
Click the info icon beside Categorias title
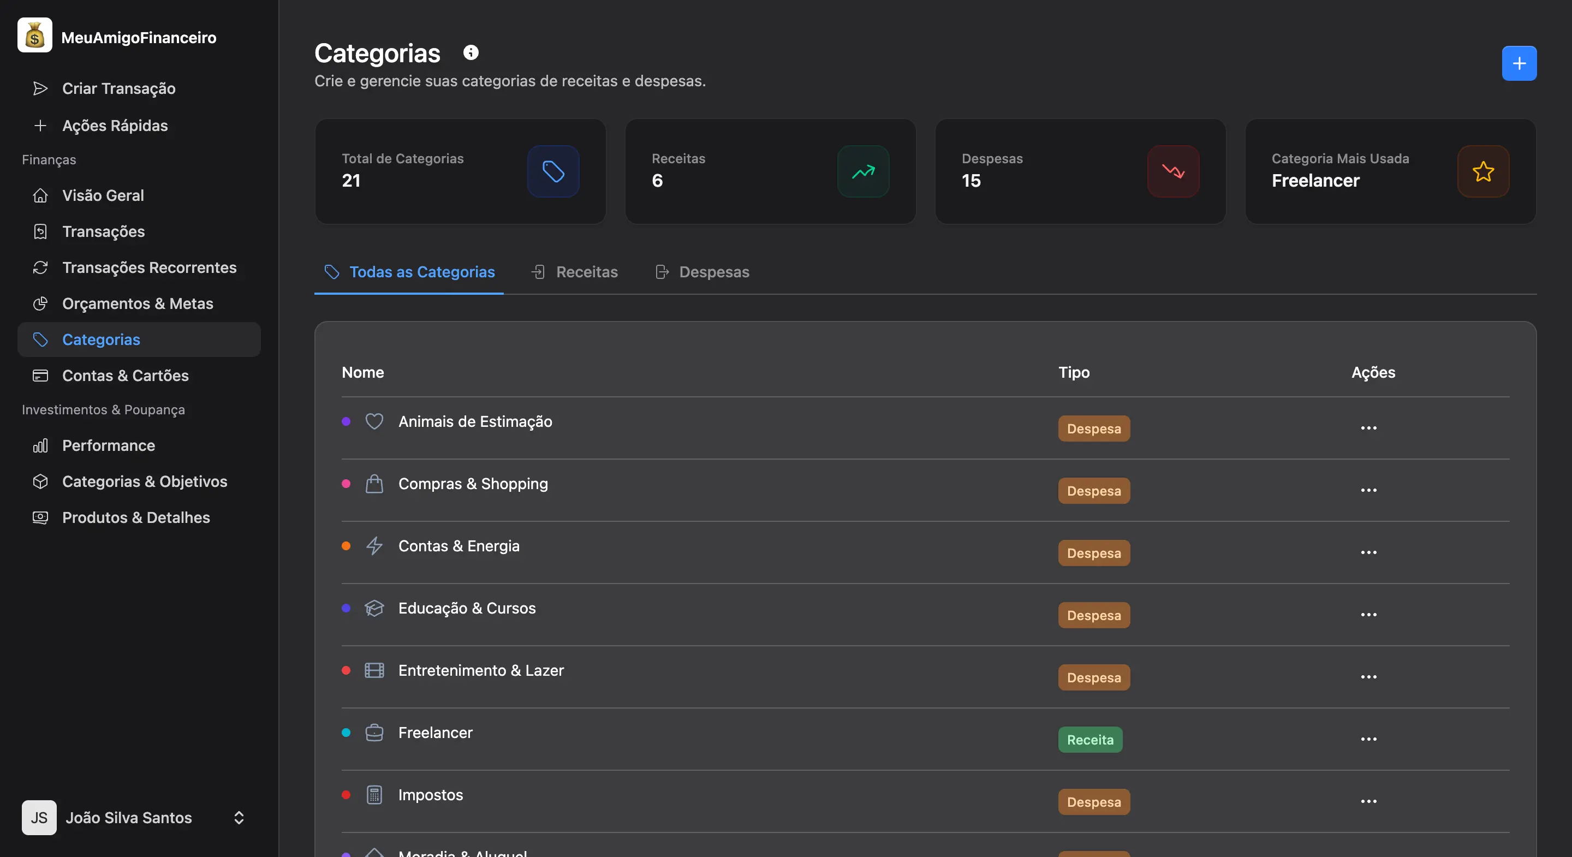(x=471, y=52)
